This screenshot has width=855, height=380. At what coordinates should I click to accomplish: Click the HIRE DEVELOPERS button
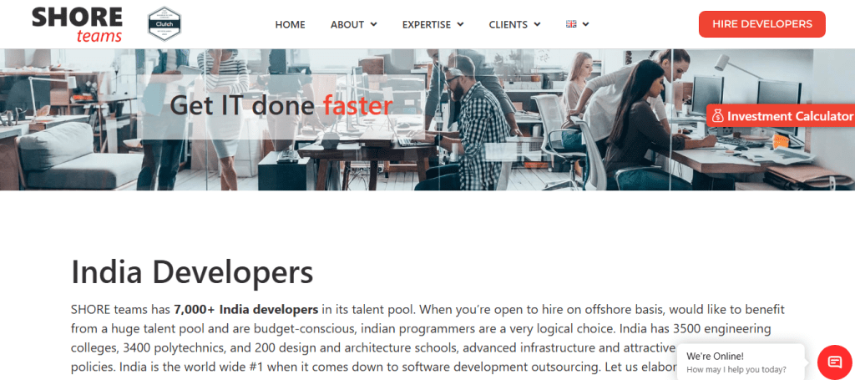(x=761, y=24)
